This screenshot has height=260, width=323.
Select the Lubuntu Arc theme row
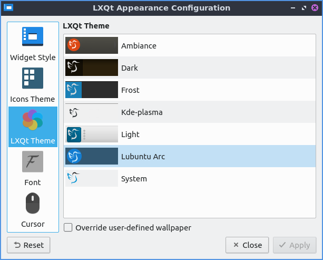(143, 157)
